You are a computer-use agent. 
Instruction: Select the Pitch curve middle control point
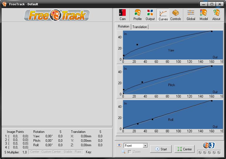coord(142,82)
